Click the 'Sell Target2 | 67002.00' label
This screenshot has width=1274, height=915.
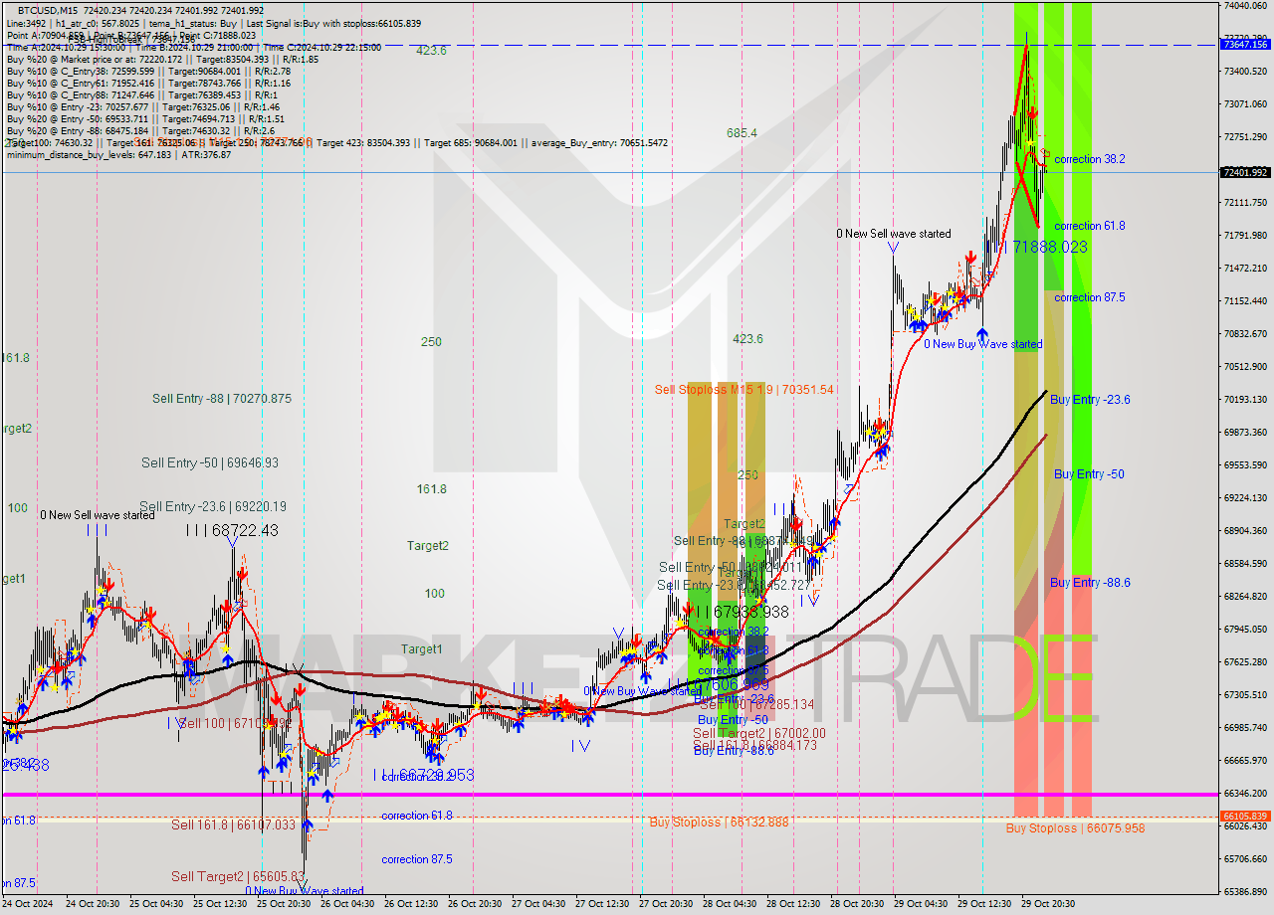pyautogui.click(x=759, y=733)
